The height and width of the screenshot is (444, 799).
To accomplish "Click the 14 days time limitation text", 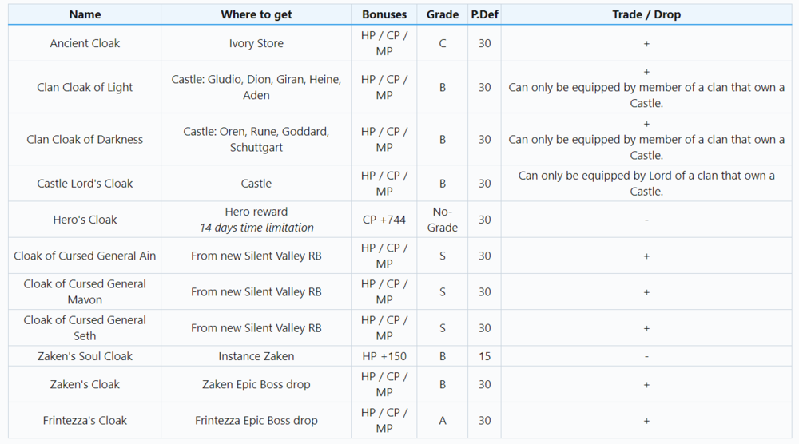I will tap(256, 228).
